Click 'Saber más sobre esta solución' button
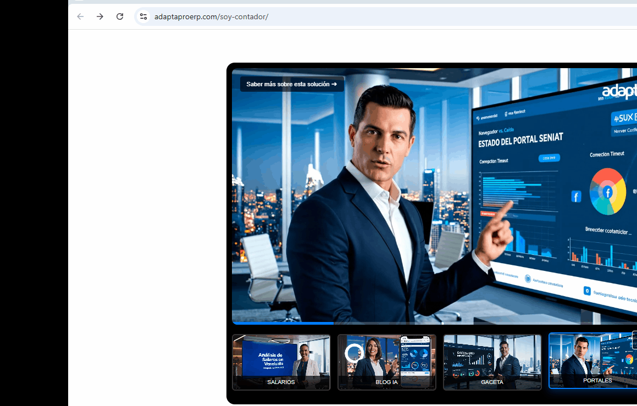 coord(292,84)
